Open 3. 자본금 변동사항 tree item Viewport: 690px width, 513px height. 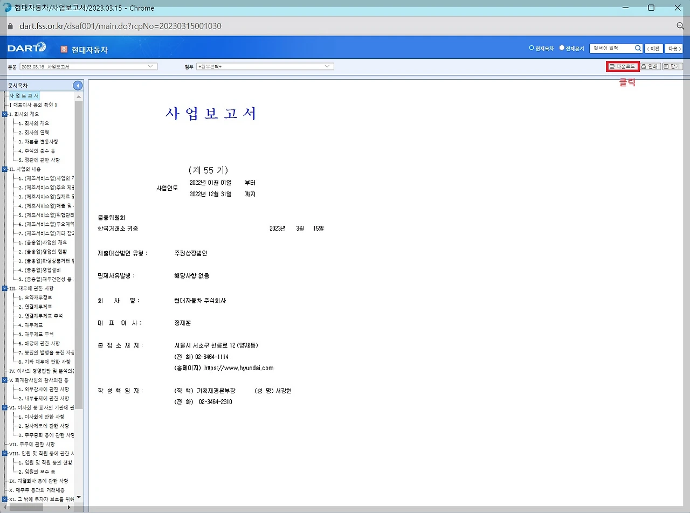click(38, 142)
